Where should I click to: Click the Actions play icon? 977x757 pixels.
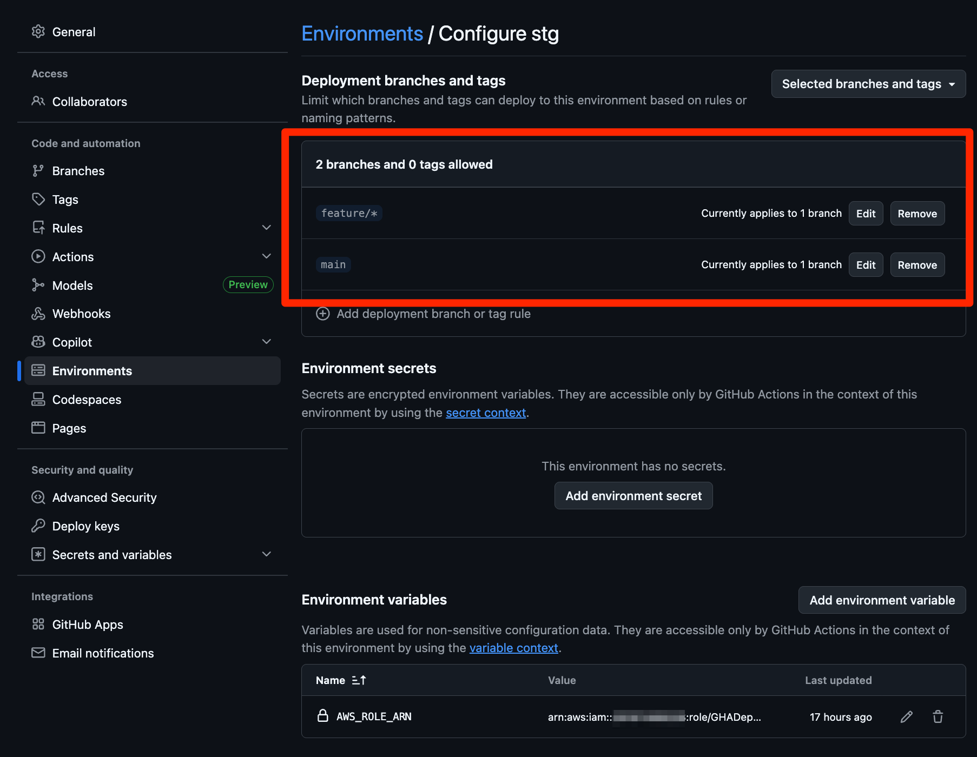[38, 256]
